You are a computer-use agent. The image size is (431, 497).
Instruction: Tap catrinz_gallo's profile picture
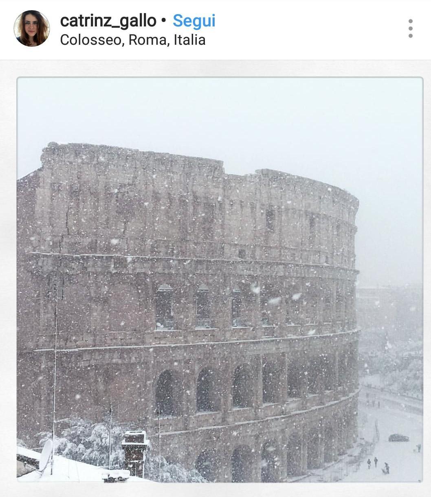[32, 28]
